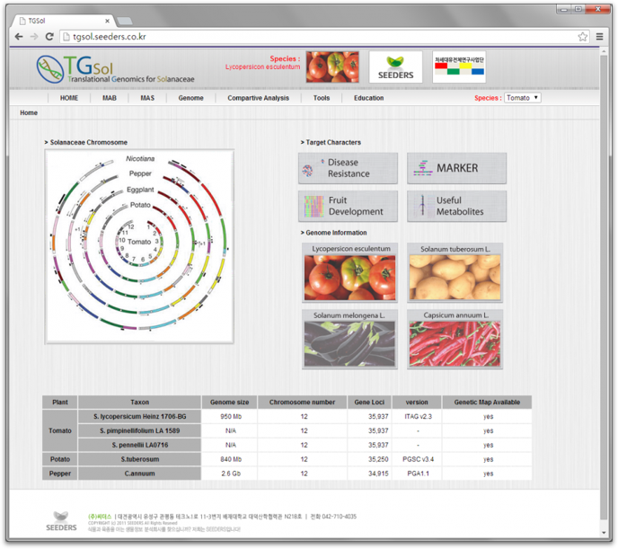
Task: Open the Capsicum annuum pepper thumbnail
Action: [454, 340]
